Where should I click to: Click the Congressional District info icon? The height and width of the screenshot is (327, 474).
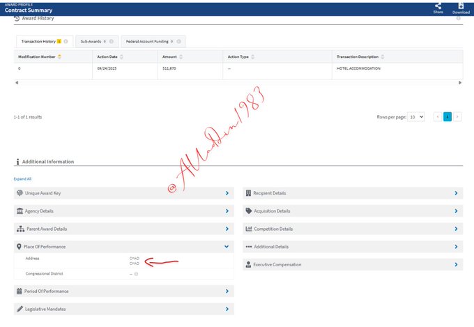pyautogui.click(x=136, y=273)
